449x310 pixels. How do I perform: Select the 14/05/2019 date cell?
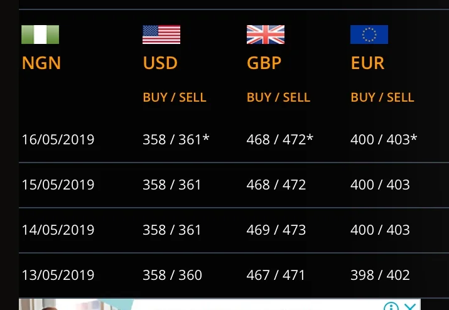(58, 230)
